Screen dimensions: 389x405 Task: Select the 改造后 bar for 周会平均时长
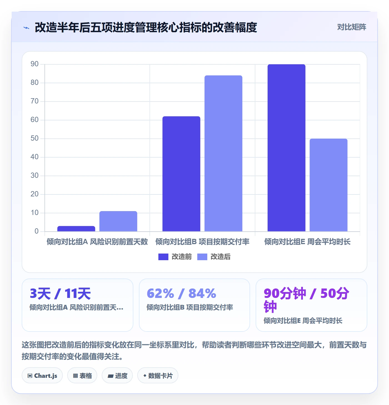point(328,185)
